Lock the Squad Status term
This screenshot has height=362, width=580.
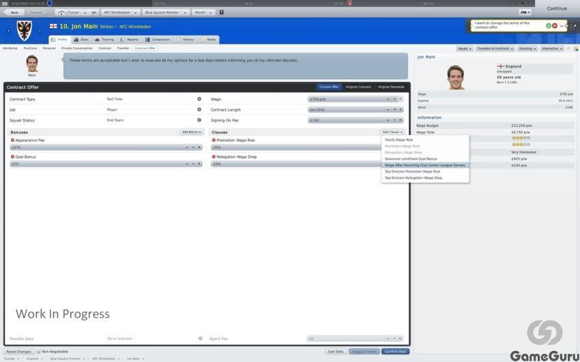[199, 120]
